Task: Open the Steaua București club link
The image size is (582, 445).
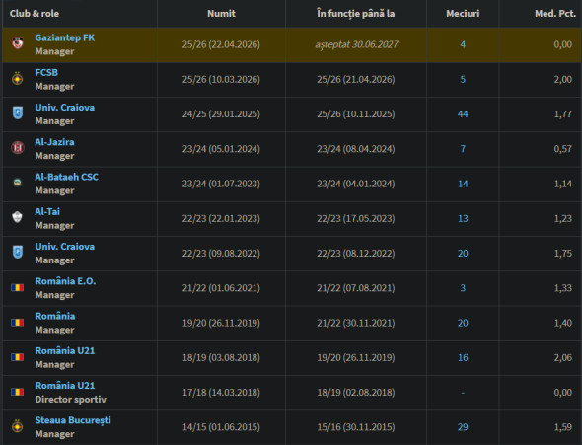Action: pos(73,420)
